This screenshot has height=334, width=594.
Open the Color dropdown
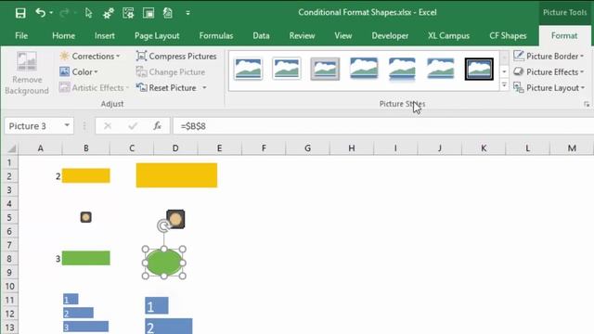(x=79, y=71)
